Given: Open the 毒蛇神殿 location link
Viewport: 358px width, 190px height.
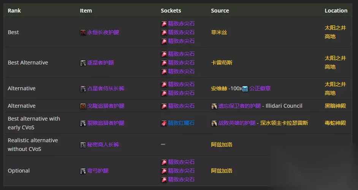Looking at the screenshot, I should click(x=335, y=123).
